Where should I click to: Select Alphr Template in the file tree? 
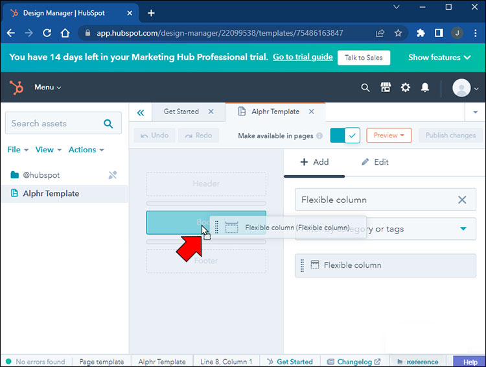click(64, 194)
